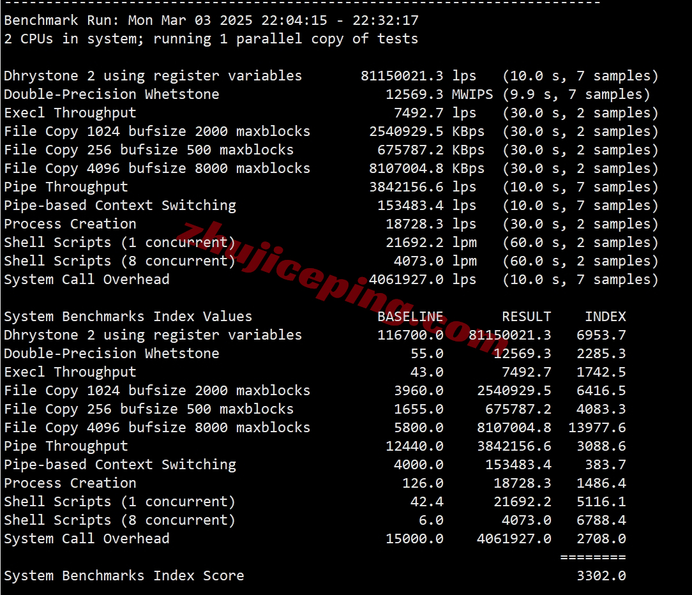This screenshot has width=692, height=595.
Task: Click the INDEX column header
Action: pyautogui.click(x=605, y=317)
